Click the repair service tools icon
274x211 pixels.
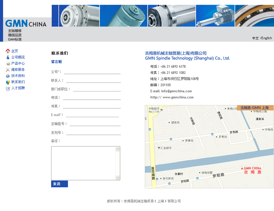(x=8, y=70)
